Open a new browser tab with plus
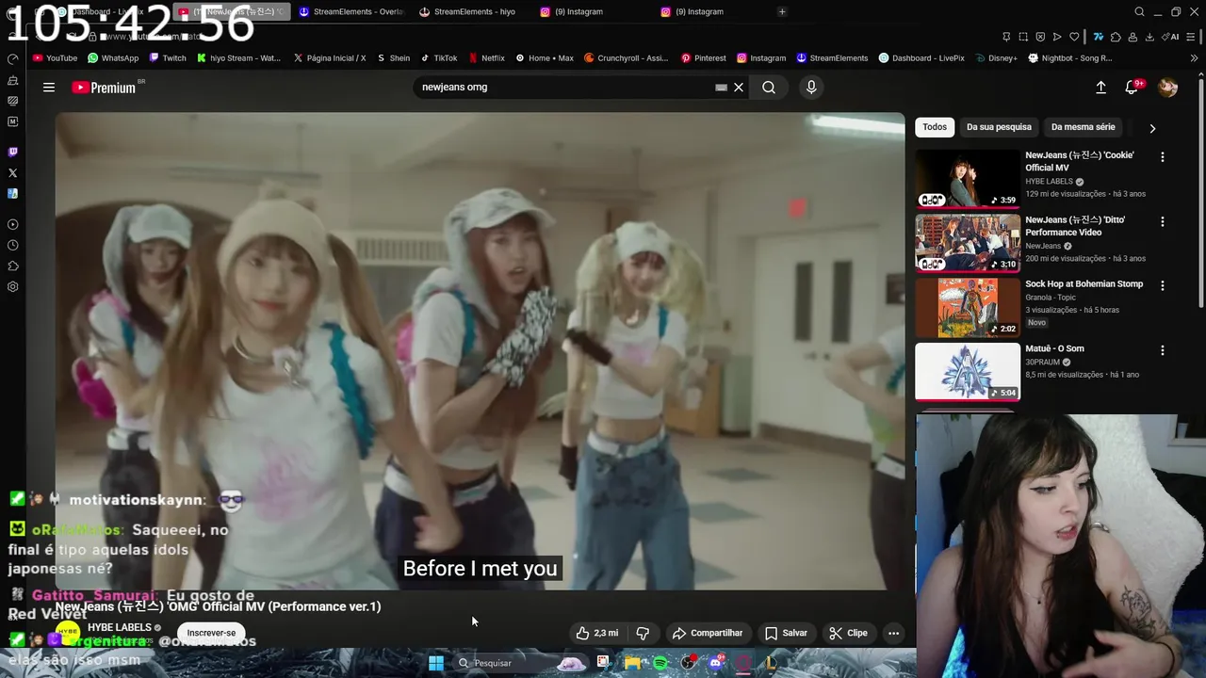This screenshot has height=678, width=1206. pyautogui.click(x=782, y=11)
